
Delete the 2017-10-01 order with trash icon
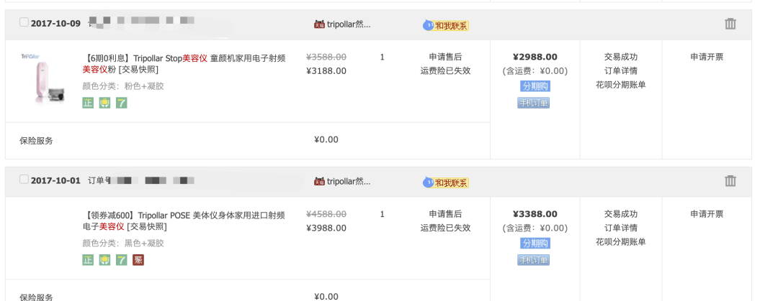coord(730,181)
